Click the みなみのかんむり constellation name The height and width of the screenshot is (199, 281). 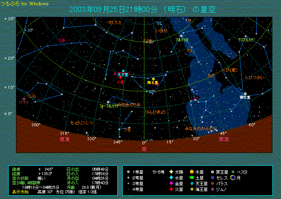[201, 129]
